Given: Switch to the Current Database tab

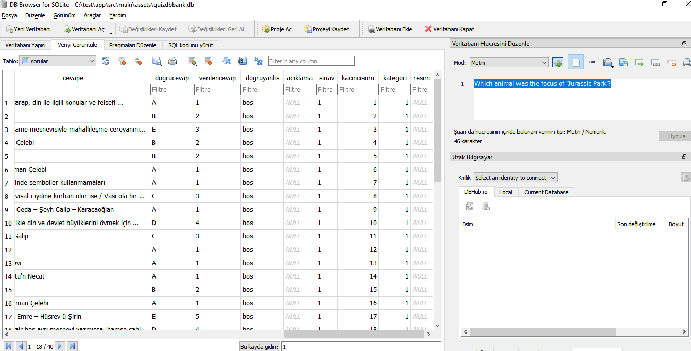Looking at the screenshot, I should coord(546,192).
